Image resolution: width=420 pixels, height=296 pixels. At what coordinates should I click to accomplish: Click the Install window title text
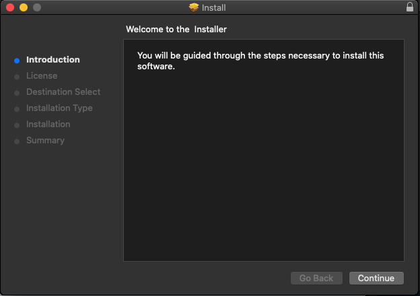pyautogui.click(x=214, y=8)
